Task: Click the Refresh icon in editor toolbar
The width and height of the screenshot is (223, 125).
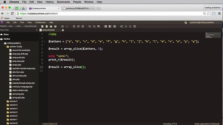Action: [x=83, y=26]
